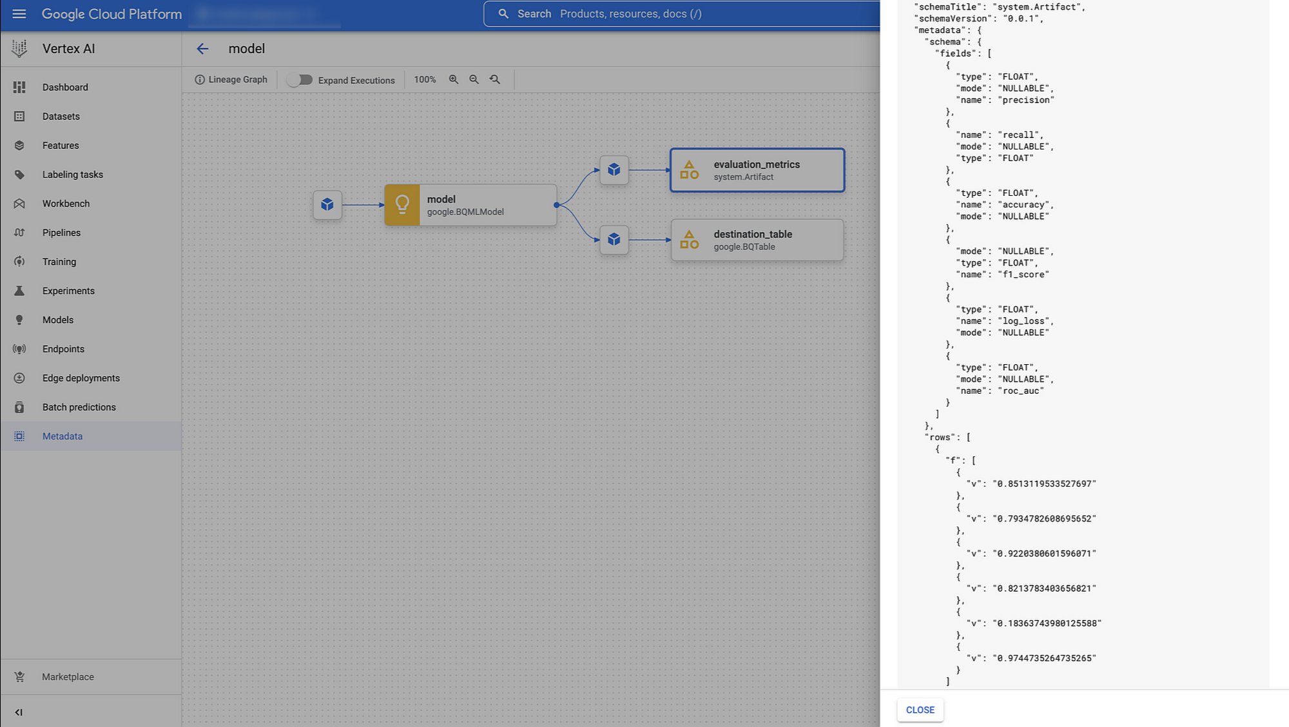Reset the lineage graph zoom
The image size is (1289, 727).
click(x=494, y=79)
